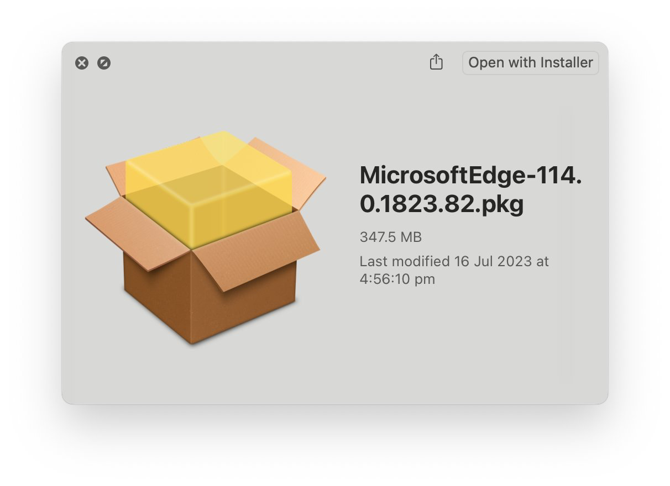Click the package box icon preview
The width and height of the screenshot is (670, 486).
[x=205, y=237]
